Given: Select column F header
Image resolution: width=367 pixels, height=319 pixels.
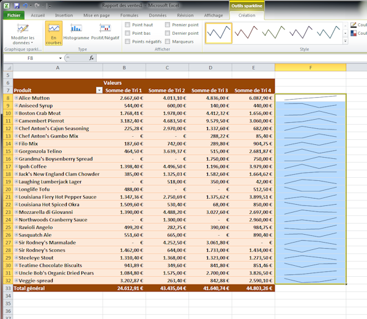Looking at the screenshot, I should coord(310,67).
